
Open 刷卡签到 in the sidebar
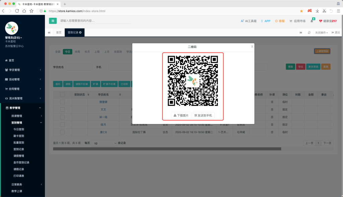point(19,136)
